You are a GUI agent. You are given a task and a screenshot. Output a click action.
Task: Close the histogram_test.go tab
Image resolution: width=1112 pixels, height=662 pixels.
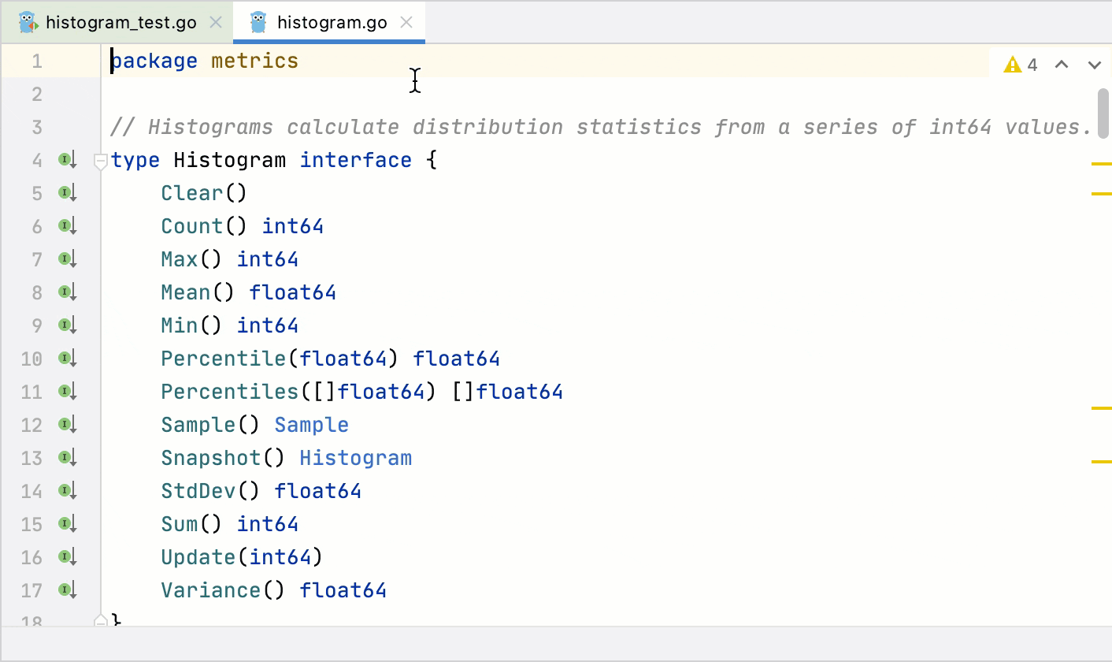pyautogui.click(x=215, y=22)
